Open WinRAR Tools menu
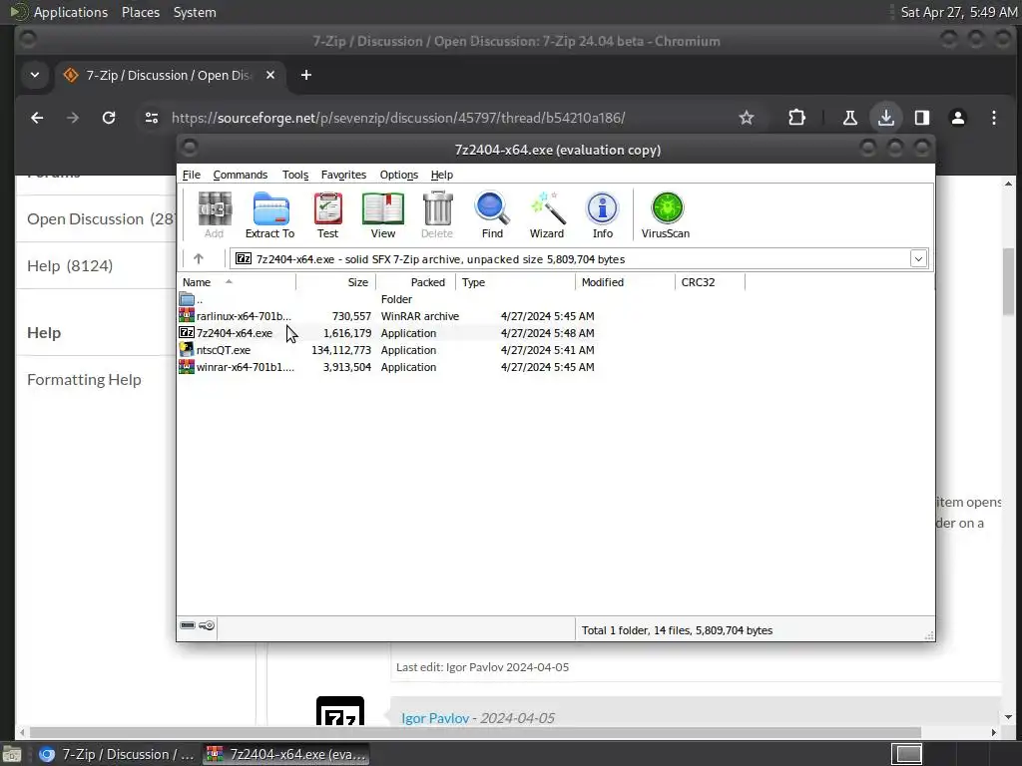The image size is (1022, 766). (295, 175)
